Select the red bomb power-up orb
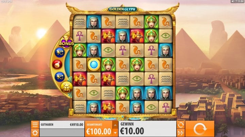 pos(57,64)
